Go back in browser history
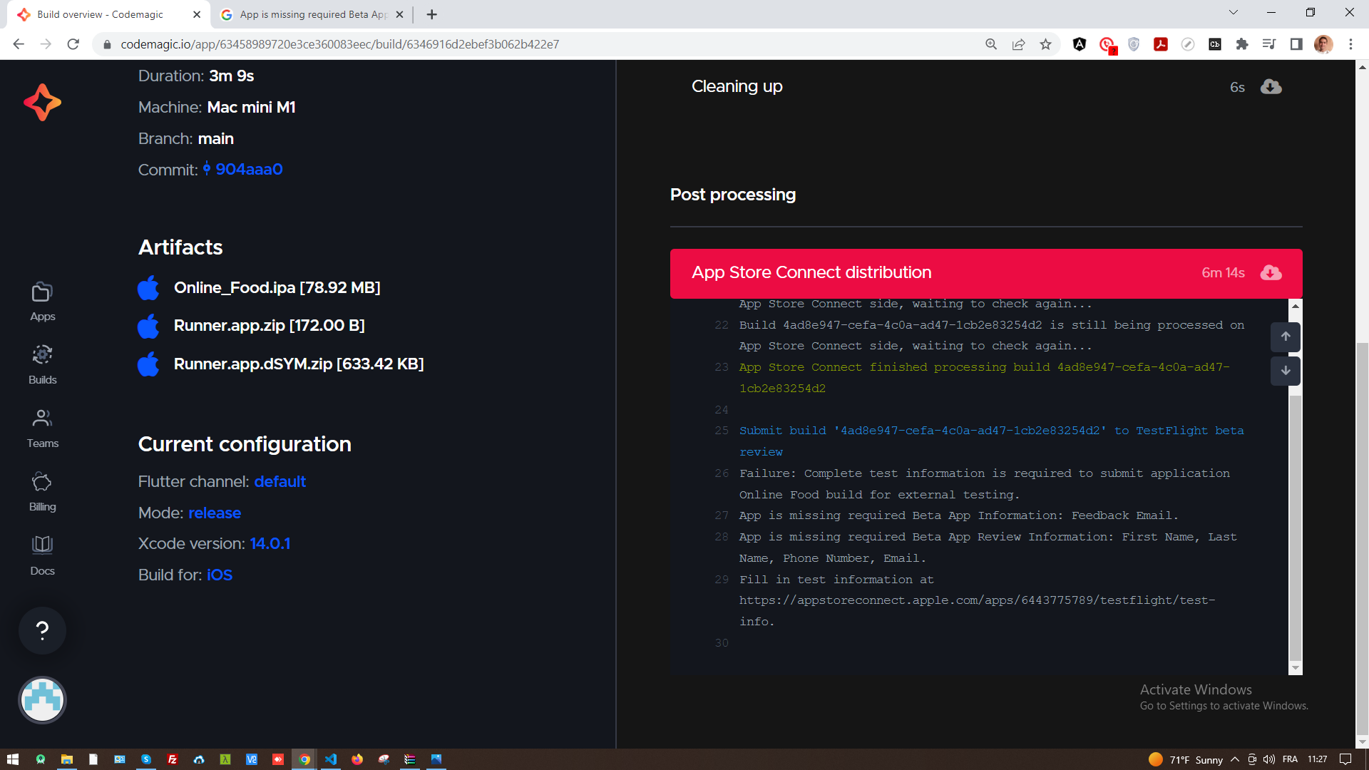Image resolution: width=1369 pixels, height=770 pixels. pyautogui.click(x=19, y=44)
